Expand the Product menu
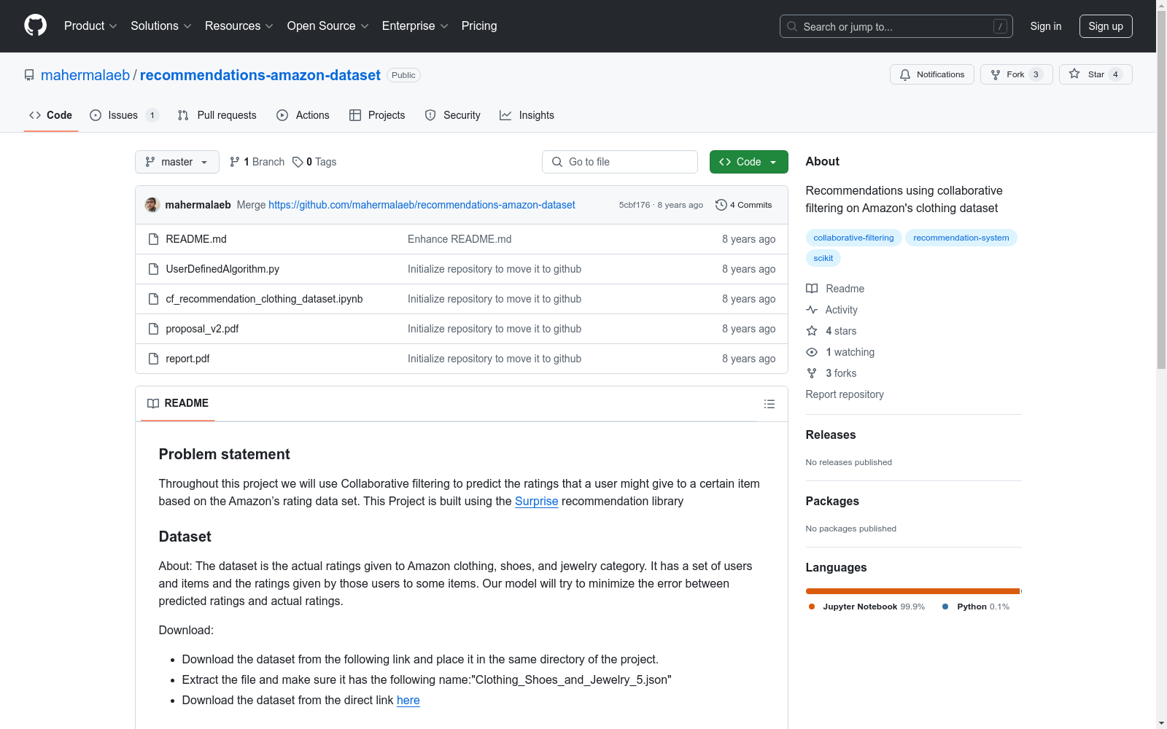Screen dimensions: 1167x729 click(90, 26)
